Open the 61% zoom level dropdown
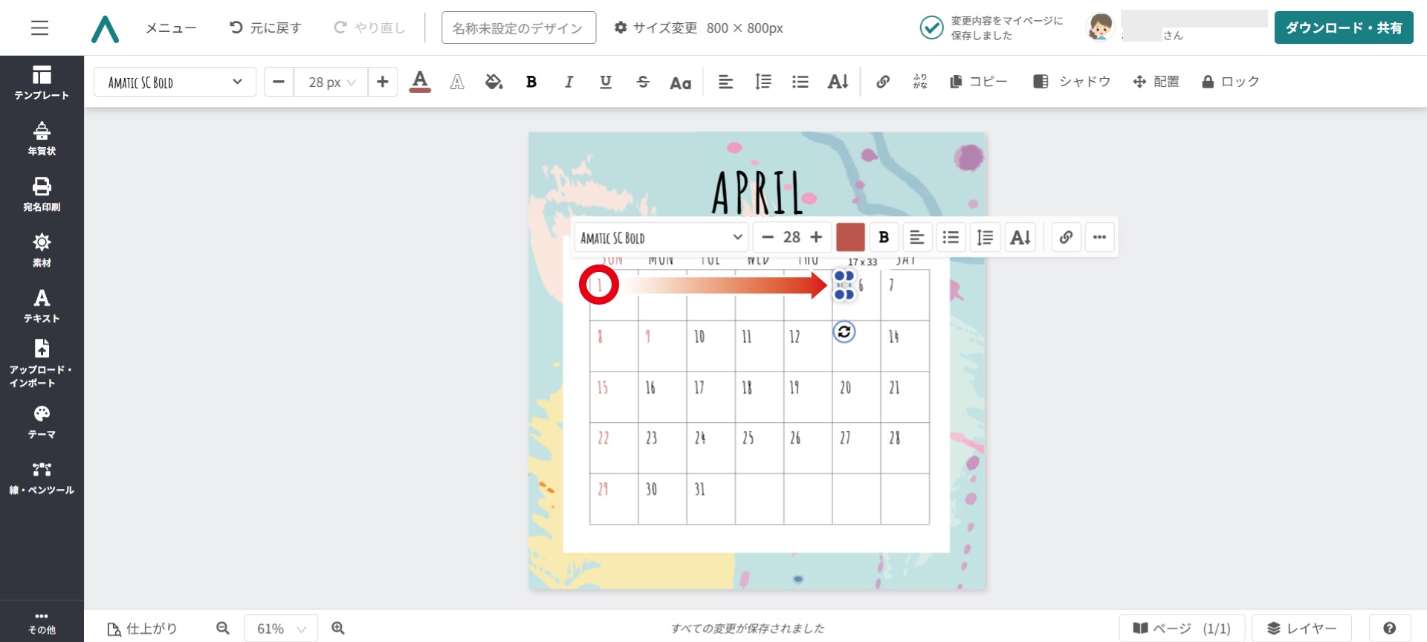The width and height of the screenshot is (1427, 642). (x=280, y=629)
